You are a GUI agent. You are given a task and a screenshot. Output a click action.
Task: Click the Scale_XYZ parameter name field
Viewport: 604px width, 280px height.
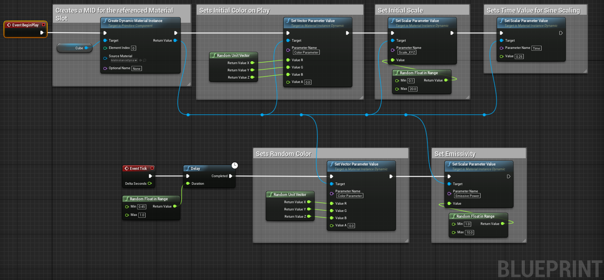click(407, 53)
